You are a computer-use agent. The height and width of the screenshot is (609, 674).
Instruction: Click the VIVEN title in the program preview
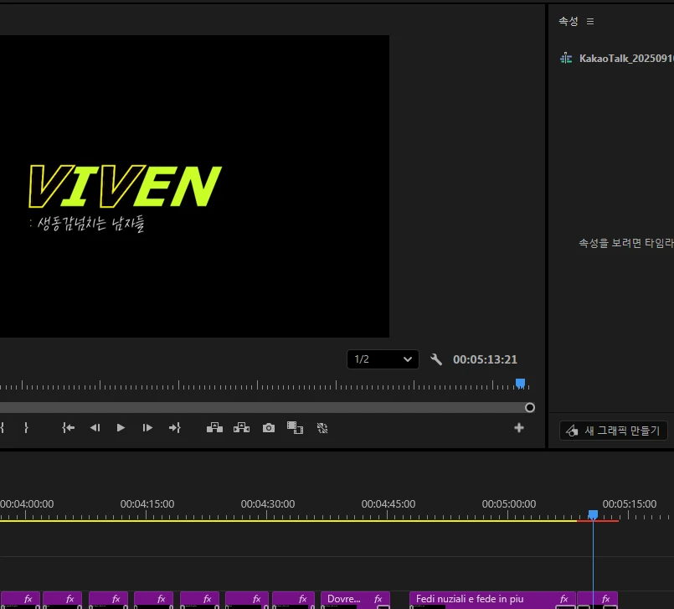tap(125, 186)
